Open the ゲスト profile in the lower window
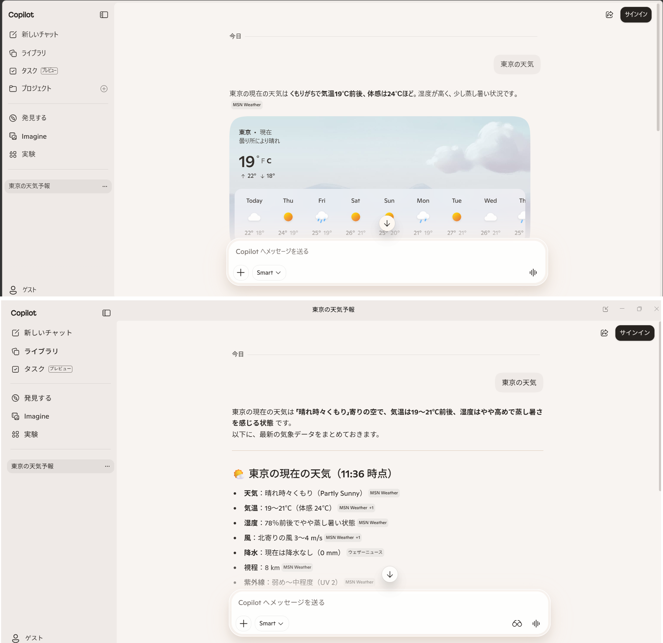Image resolution: width=663 pixels, height=643 pixels. pos(27,638)
